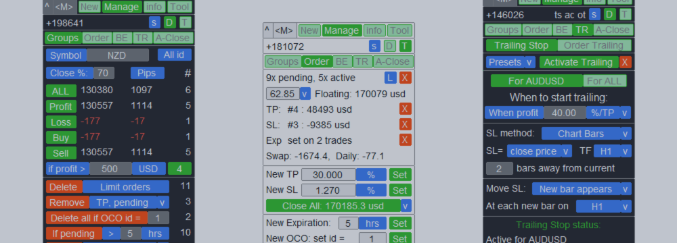
Task: Select the For ALL option
Action: point(605,81)
